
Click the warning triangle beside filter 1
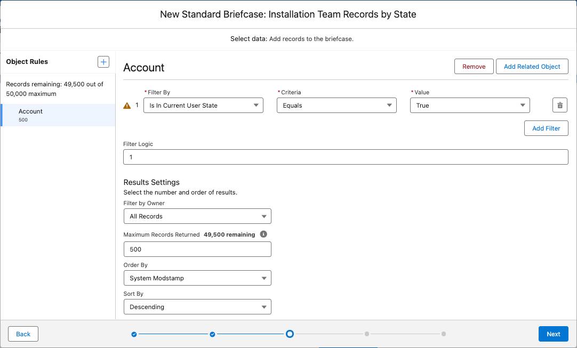[126, 106]
